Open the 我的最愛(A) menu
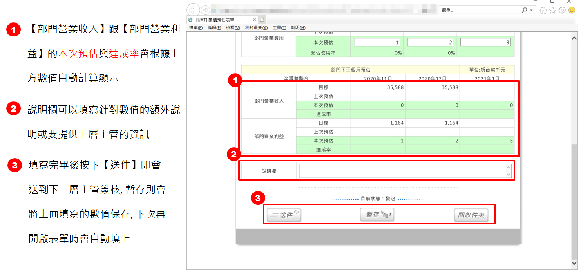This screenshot has width=583, height=278. click(x=256, y=28)
